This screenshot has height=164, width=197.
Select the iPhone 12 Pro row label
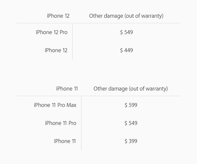52,32
